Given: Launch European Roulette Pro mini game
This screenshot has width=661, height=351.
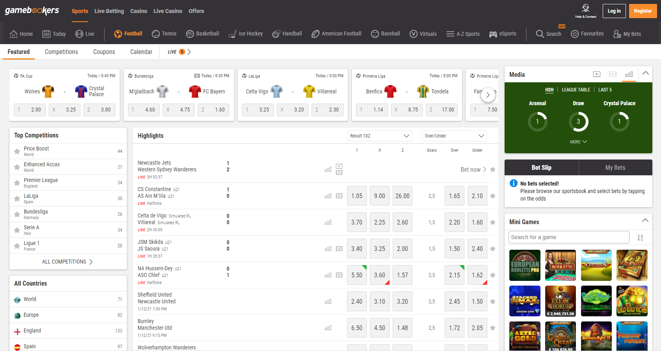Looking at the screenshot, I should 525,265.
